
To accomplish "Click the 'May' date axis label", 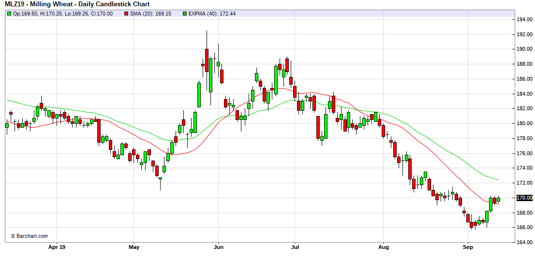I will 134,247.
